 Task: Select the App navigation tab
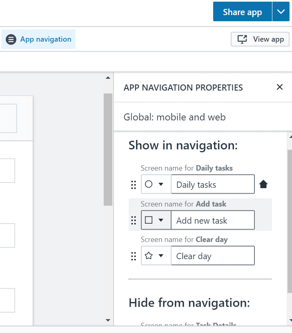[x=38, y=39]
